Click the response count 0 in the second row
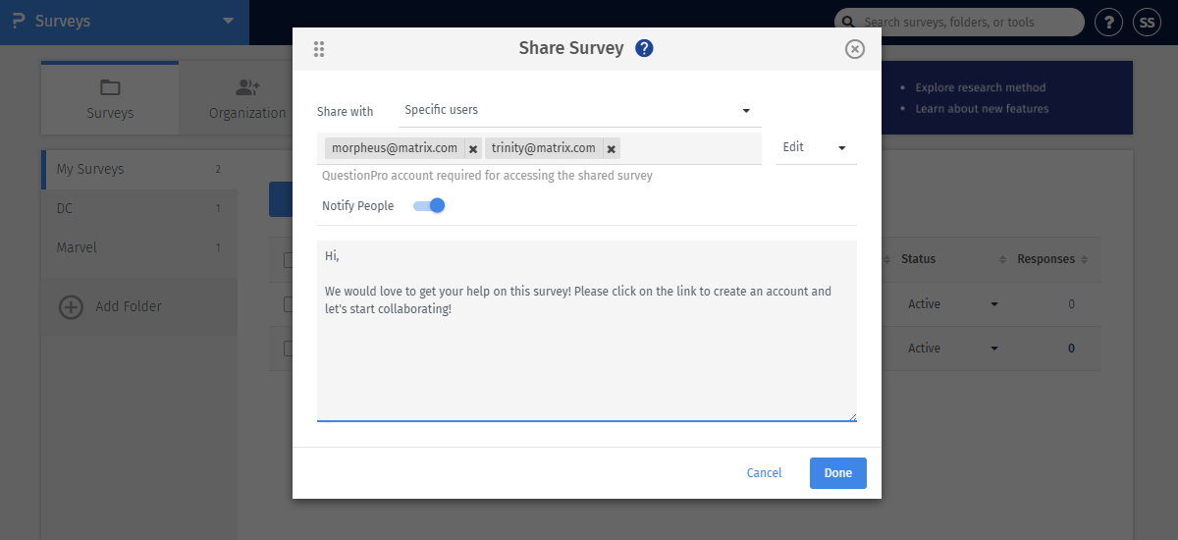The width and height of the screenshot is (1178, 540). pyautogui.click(x=1071, y=349)
